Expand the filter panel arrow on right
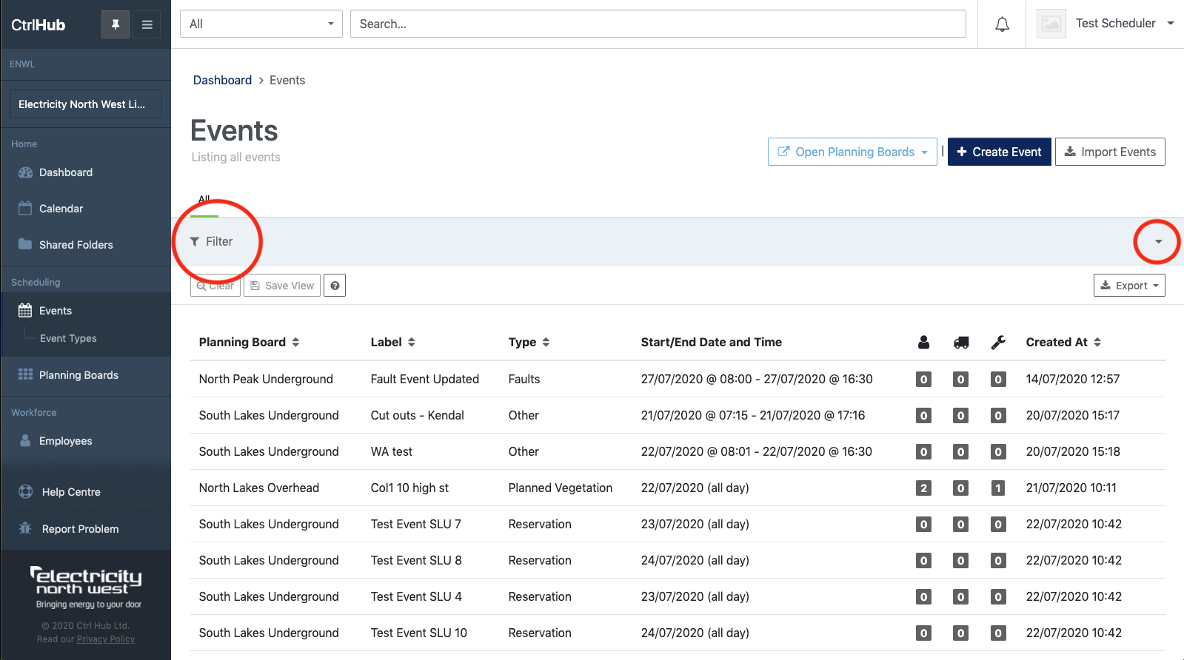1184x660 pixels. (x=1158, y=241)
